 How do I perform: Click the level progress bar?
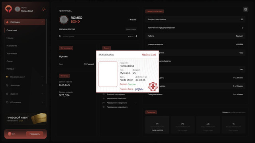click(98, 35)
